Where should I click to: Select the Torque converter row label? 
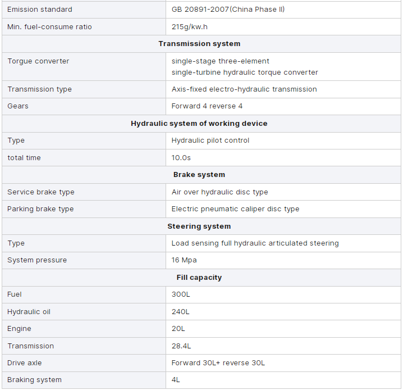38,61
